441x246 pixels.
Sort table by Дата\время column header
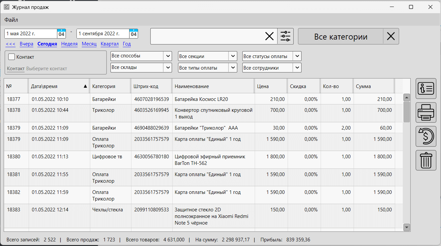coord(59,86)
